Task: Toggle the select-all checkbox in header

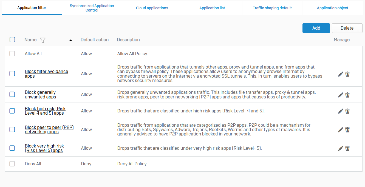Action: click(12, 39)
